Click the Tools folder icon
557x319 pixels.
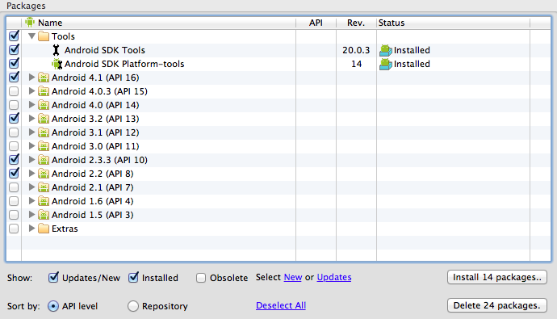click(44, 36)
